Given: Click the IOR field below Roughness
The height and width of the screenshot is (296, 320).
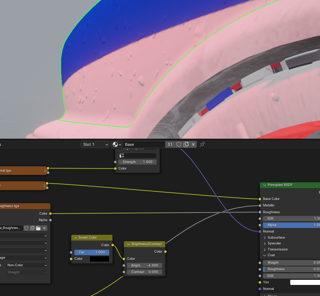Looking at the screenshot, I should (291, 219).
